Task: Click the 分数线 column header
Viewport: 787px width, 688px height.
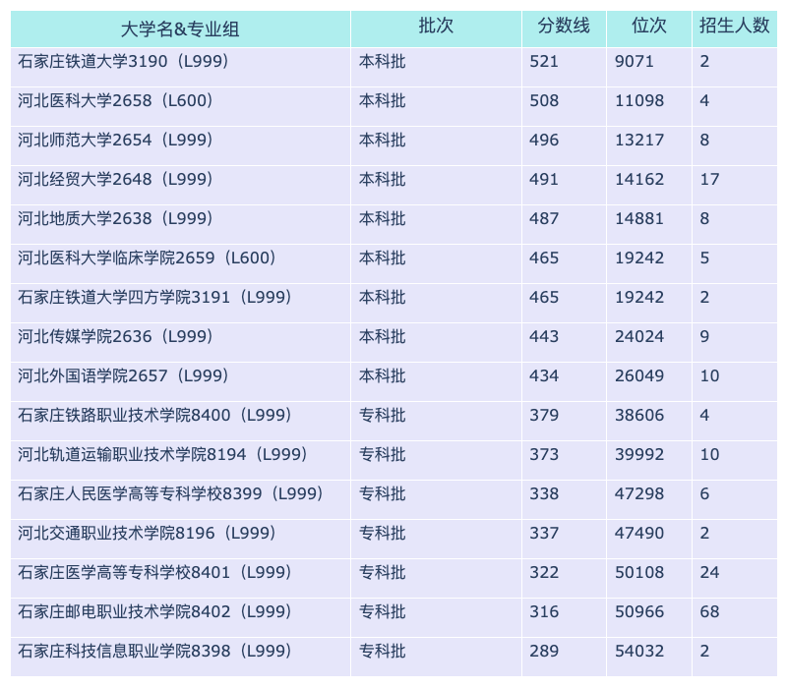Action: tap(564, 29)
